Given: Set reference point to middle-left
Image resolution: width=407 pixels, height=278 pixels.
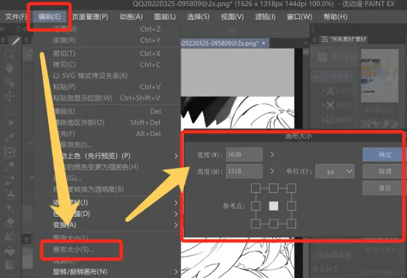Looking at the screenshot, I should coord(256,206).
